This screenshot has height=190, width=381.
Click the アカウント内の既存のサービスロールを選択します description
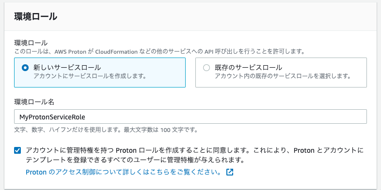pos(283,76)
